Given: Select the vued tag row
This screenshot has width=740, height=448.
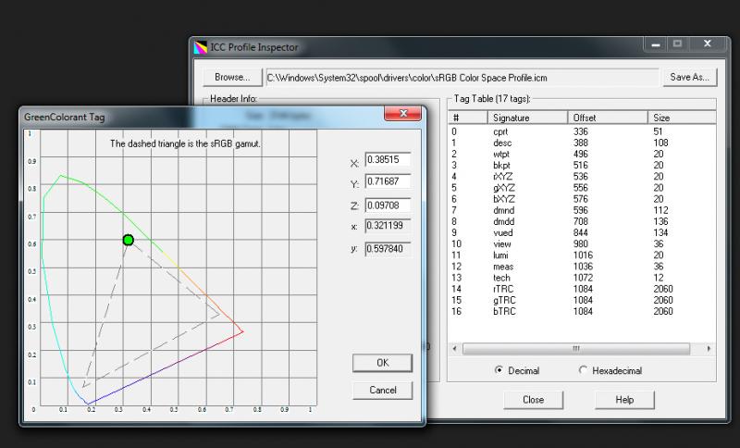Looking at the screenshot, I should click(582, 232).
